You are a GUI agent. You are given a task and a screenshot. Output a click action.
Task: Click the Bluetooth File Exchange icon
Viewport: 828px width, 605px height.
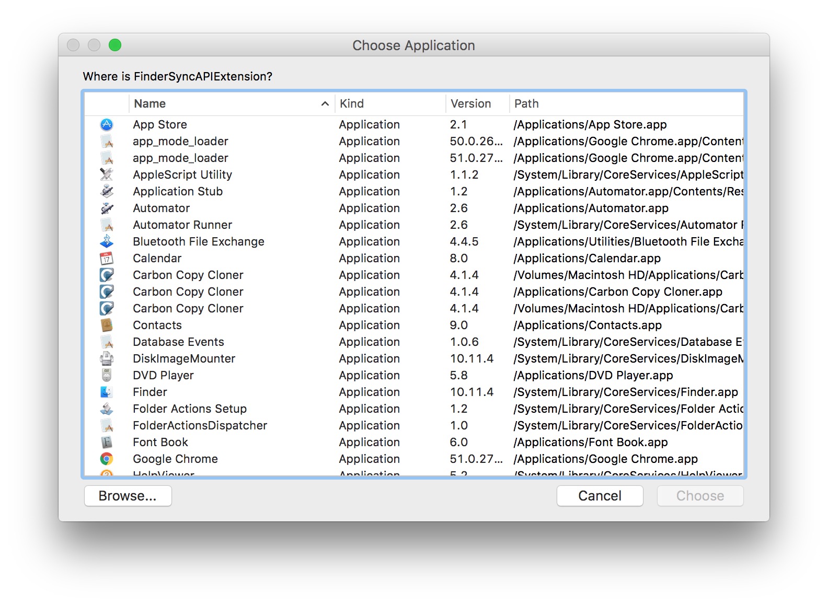[107, 241]
